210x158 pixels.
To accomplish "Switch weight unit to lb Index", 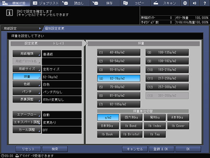I will tap(155, 126).
